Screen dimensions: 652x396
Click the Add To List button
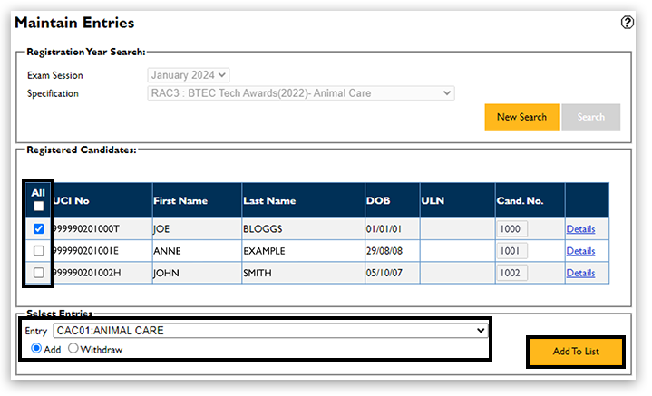point(575,352)
